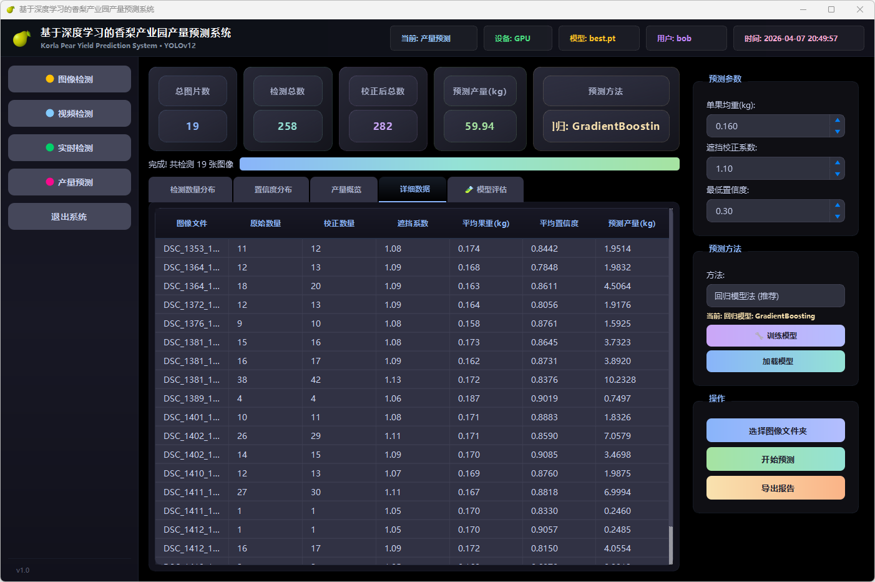Viewport: 875px width, 582px height.
Task: Click the yellow dot icon on 图像检测
Action: pos(50,79)
